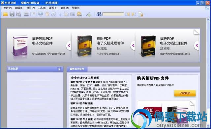Viewport: 211px width, 129px height.
Task: Open the search options dropdown arrow
Action: (145, 14)
